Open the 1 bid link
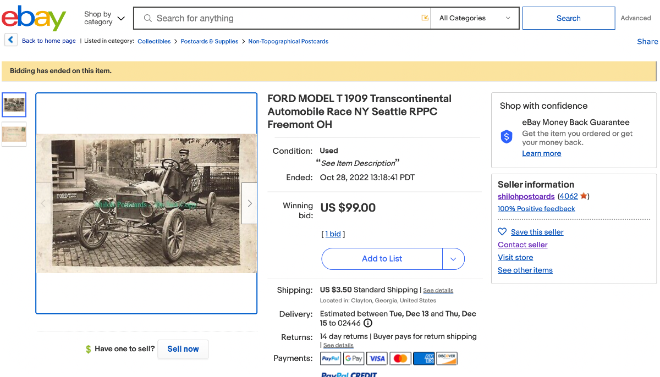 click(x=335, y=234)
